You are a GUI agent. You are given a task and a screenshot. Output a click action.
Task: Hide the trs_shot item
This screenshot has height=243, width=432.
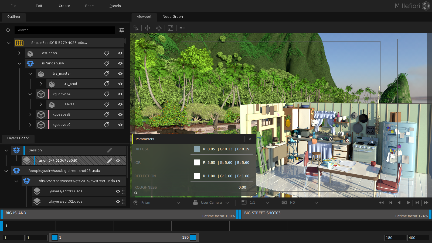[x=120, y=84]
